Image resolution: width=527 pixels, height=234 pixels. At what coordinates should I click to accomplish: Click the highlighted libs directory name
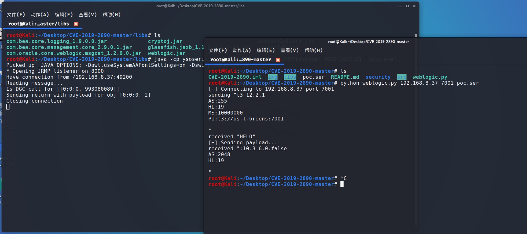[x=290, y=77]
